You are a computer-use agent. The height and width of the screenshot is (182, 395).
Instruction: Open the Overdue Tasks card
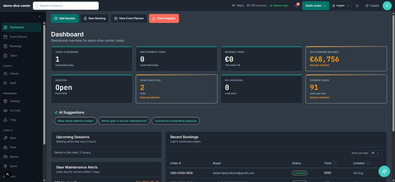(x=346, y=89)
